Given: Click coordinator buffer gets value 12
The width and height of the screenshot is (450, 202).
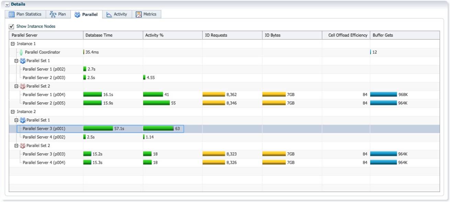Looking at the screenshot, I should tap(375, 52).
